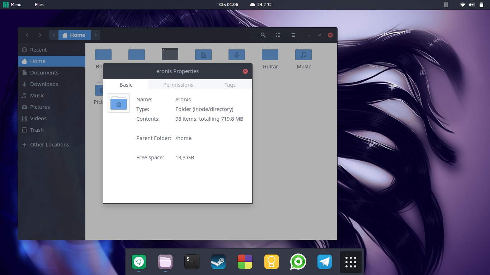Click the Home path bar button
Image resolution: width=490 pixels, height=275 pixels.
point(75,35)
